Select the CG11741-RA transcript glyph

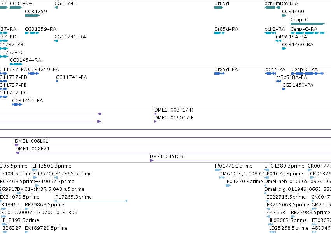[56, 41]
